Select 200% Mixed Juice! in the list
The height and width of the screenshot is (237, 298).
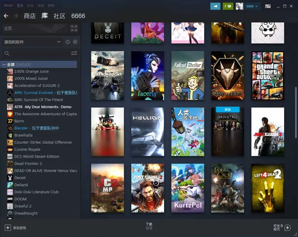click(x=31, y=78)
